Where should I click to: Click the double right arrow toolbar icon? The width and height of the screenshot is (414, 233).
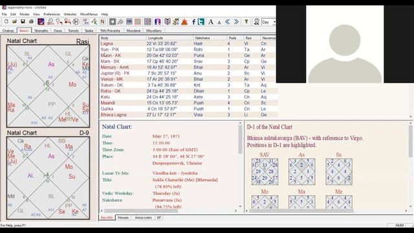(236, 21)
